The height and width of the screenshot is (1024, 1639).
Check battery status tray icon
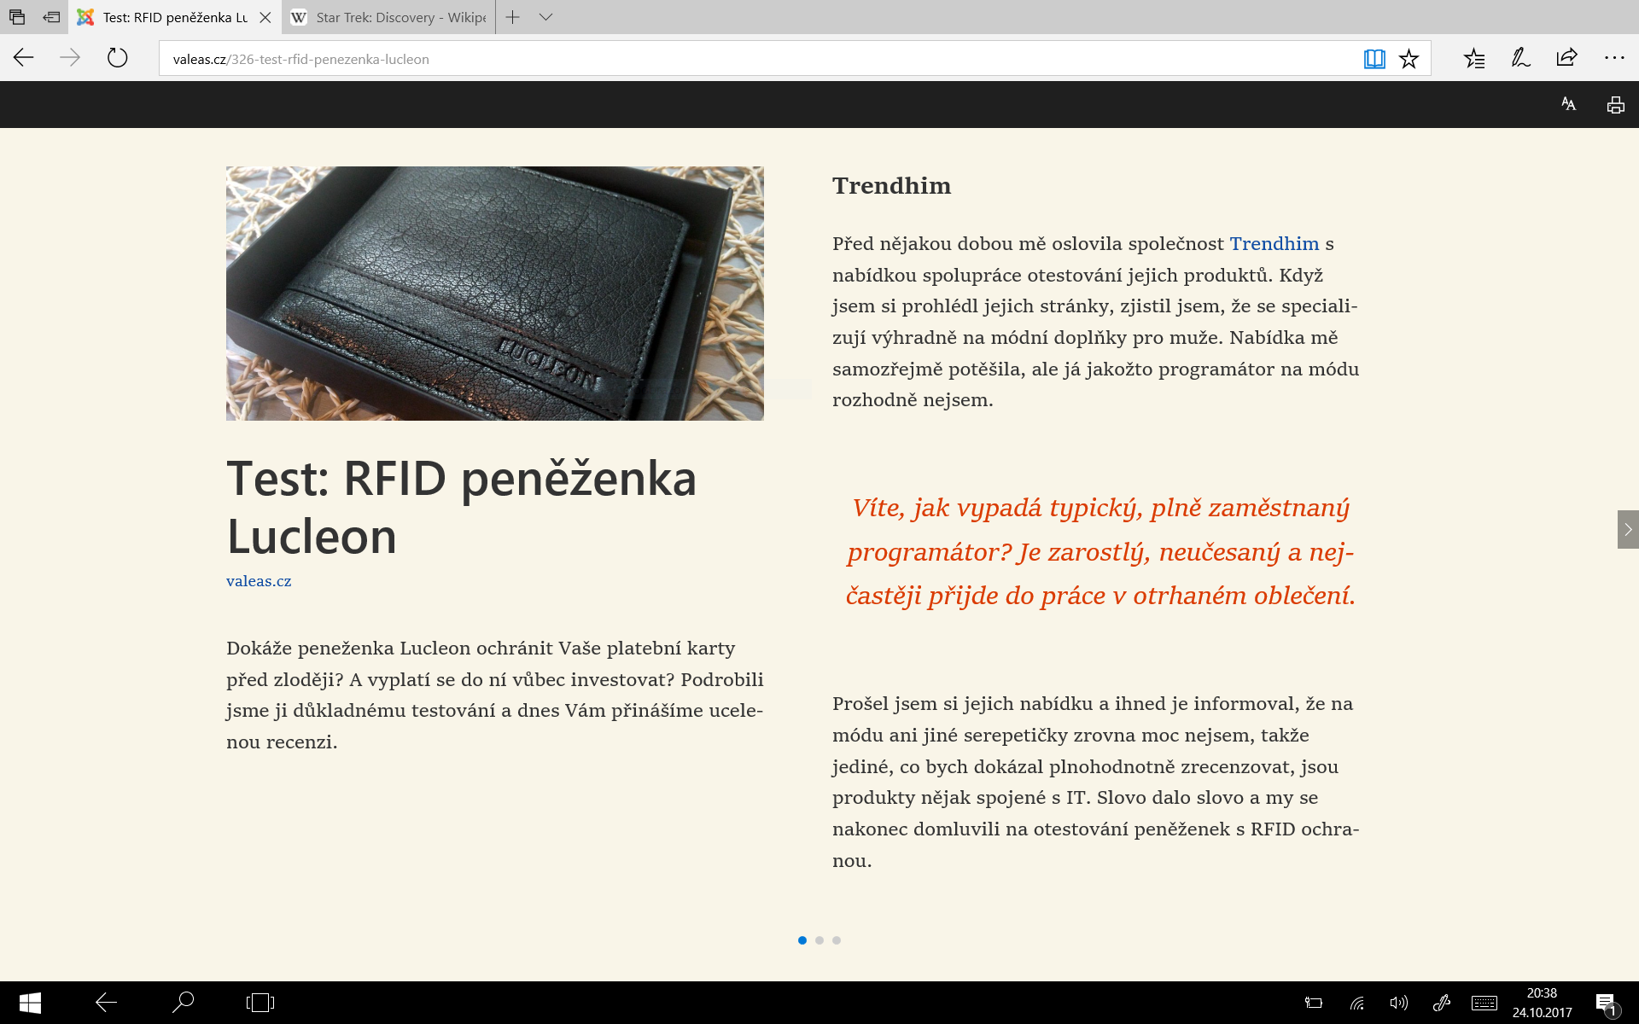pos(1314,1004)
